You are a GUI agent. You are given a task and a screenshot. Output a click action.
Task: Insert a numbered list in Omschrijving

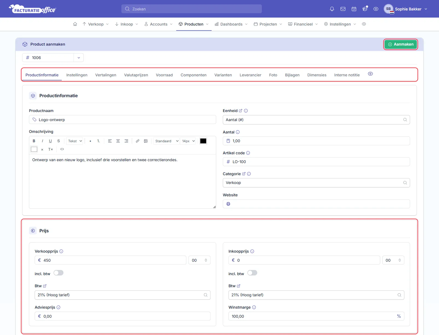tap(99, 141)
